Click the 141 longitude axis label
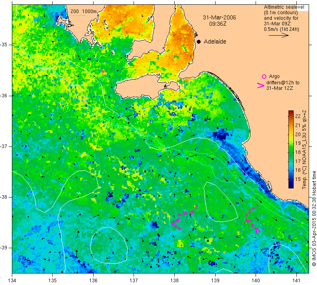Viewport: 317px width, 285px height. pos(296,280)
